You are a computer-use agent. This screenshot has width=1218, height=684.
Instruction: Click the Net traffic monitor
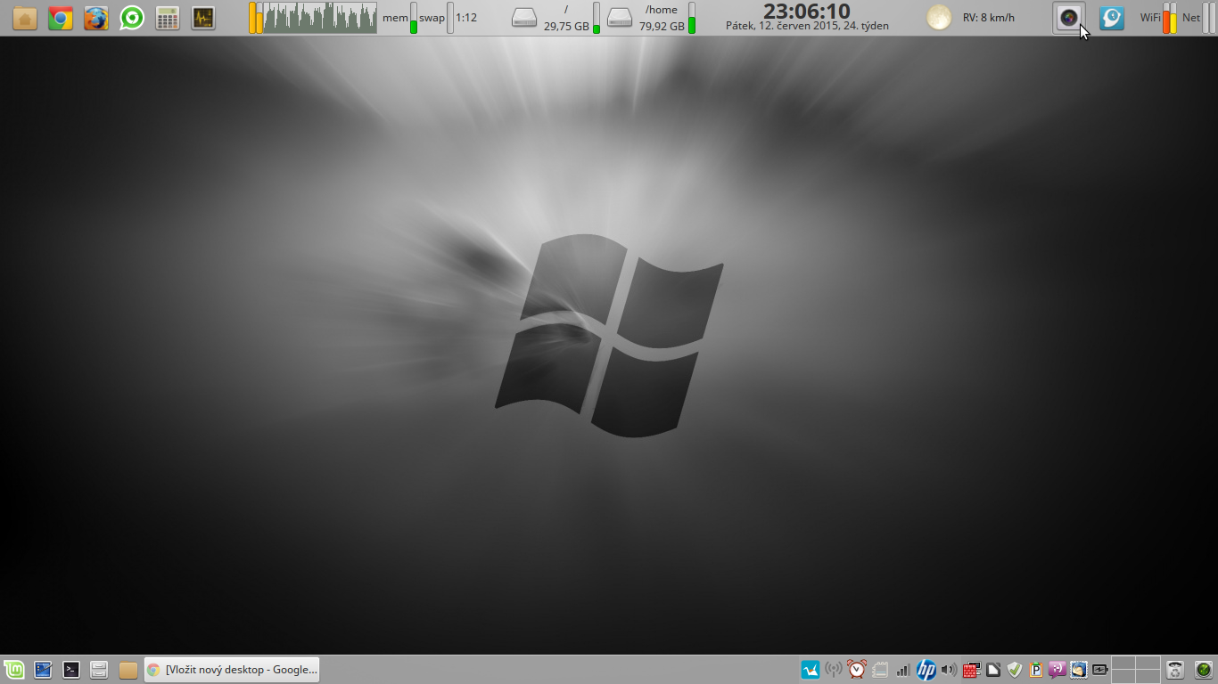[x=1198, y=18]
